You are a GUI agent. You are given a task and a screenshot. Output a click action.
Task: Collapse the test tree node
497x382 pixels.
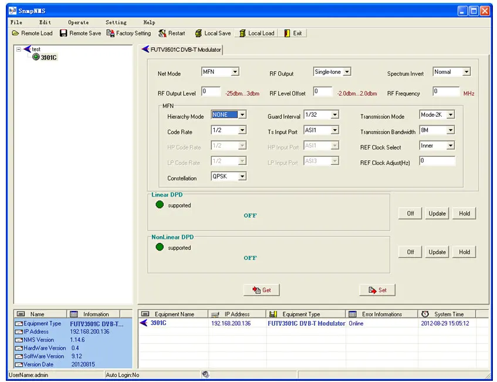click(x=19, y=49)
